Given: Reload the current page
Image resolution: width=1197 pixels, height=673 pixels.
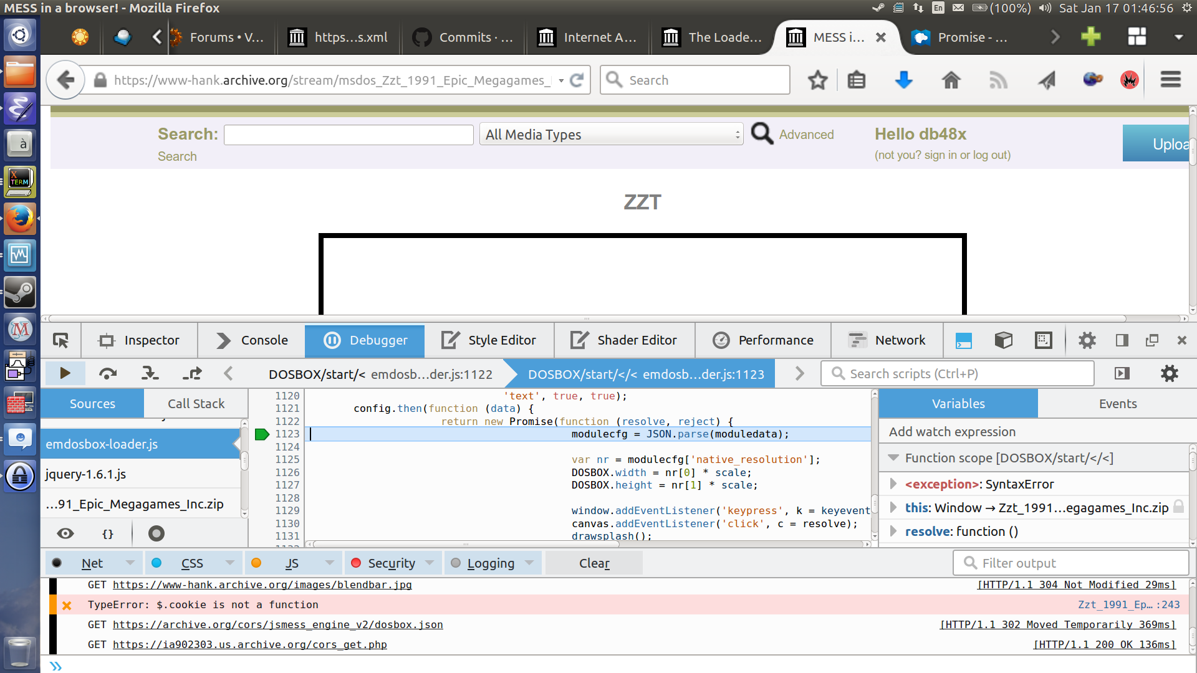Looking at the screenshot, I should tap(577, 80).
